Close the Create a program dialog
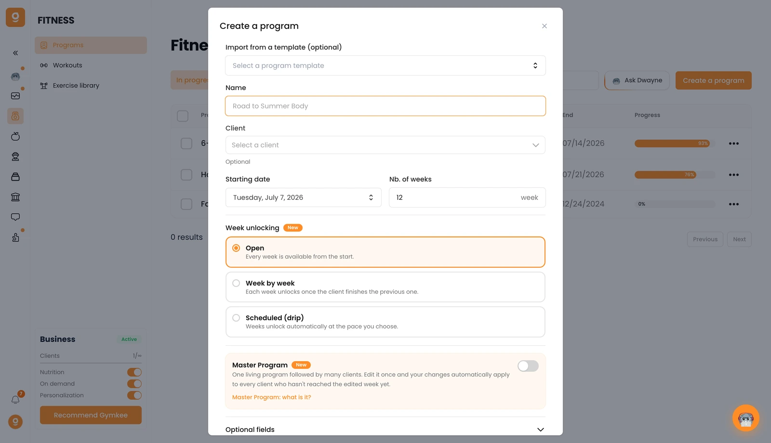Screen dimensions: 771x443 pos(545,26)
